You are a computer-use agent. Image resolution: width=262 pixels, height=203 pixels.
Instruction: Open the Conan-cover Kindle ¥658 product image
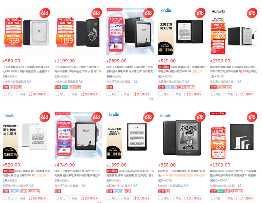click(182, 135)
